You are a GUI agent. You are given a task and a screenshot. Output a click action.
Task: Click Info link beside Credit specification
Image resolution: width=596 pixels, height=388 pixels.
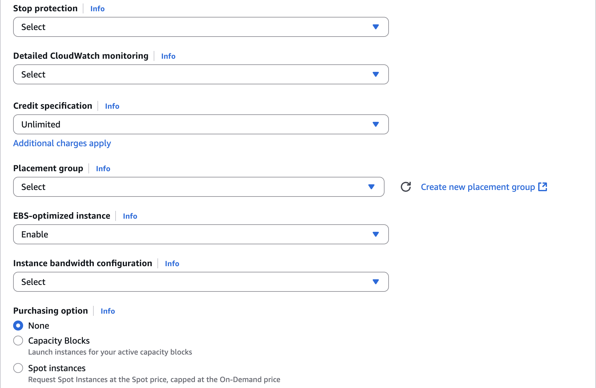click(x=112, y=106)
